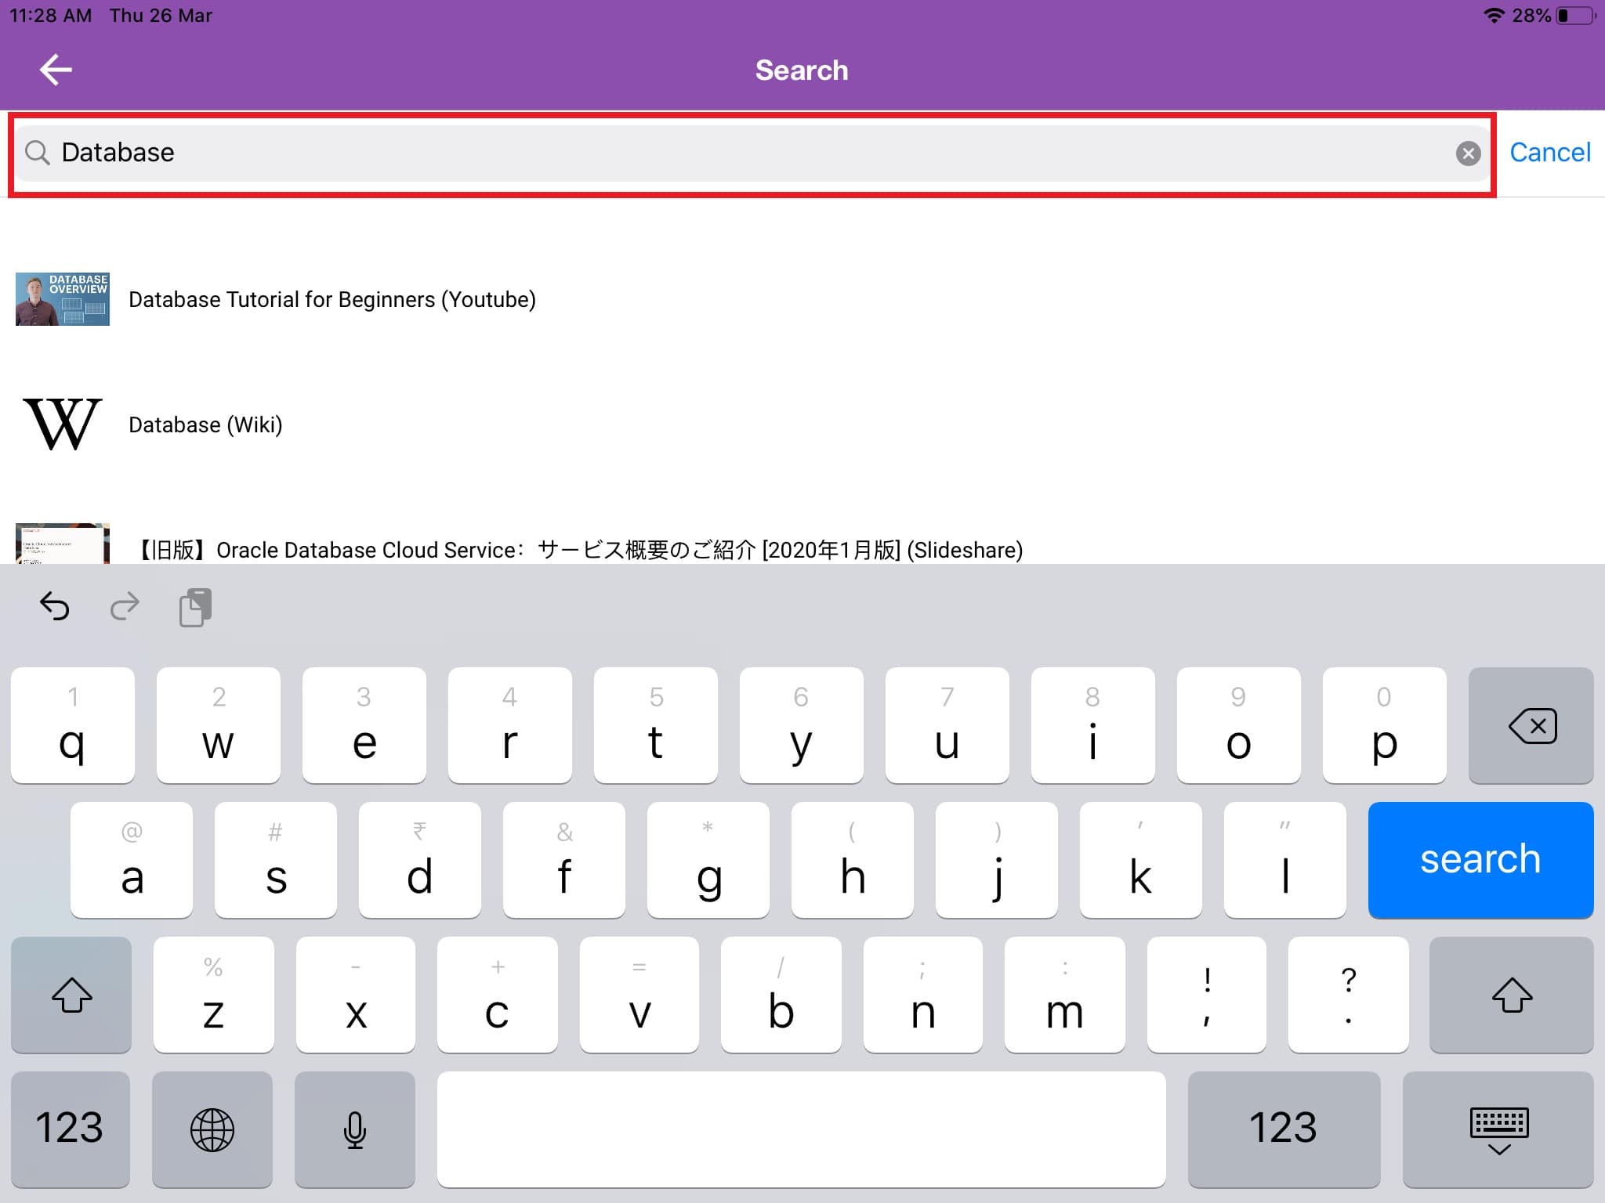The height and width of the screenshot is (1203, 1605).
Task: Click the Database Wiki result
Action: (x=206, y=424)
